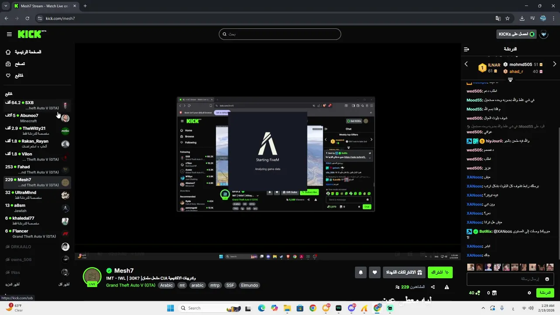Open Microsoft Edge from the taskbar
The height and width of the screenshot is (315, 560).
[262, 308]
